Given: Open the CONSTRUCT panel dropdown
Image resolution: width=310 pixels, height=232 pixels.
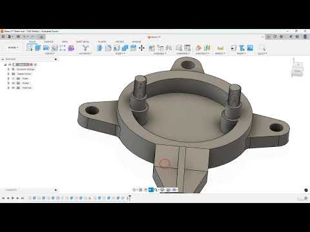Looking at the screenshot, I should [202, 53].
